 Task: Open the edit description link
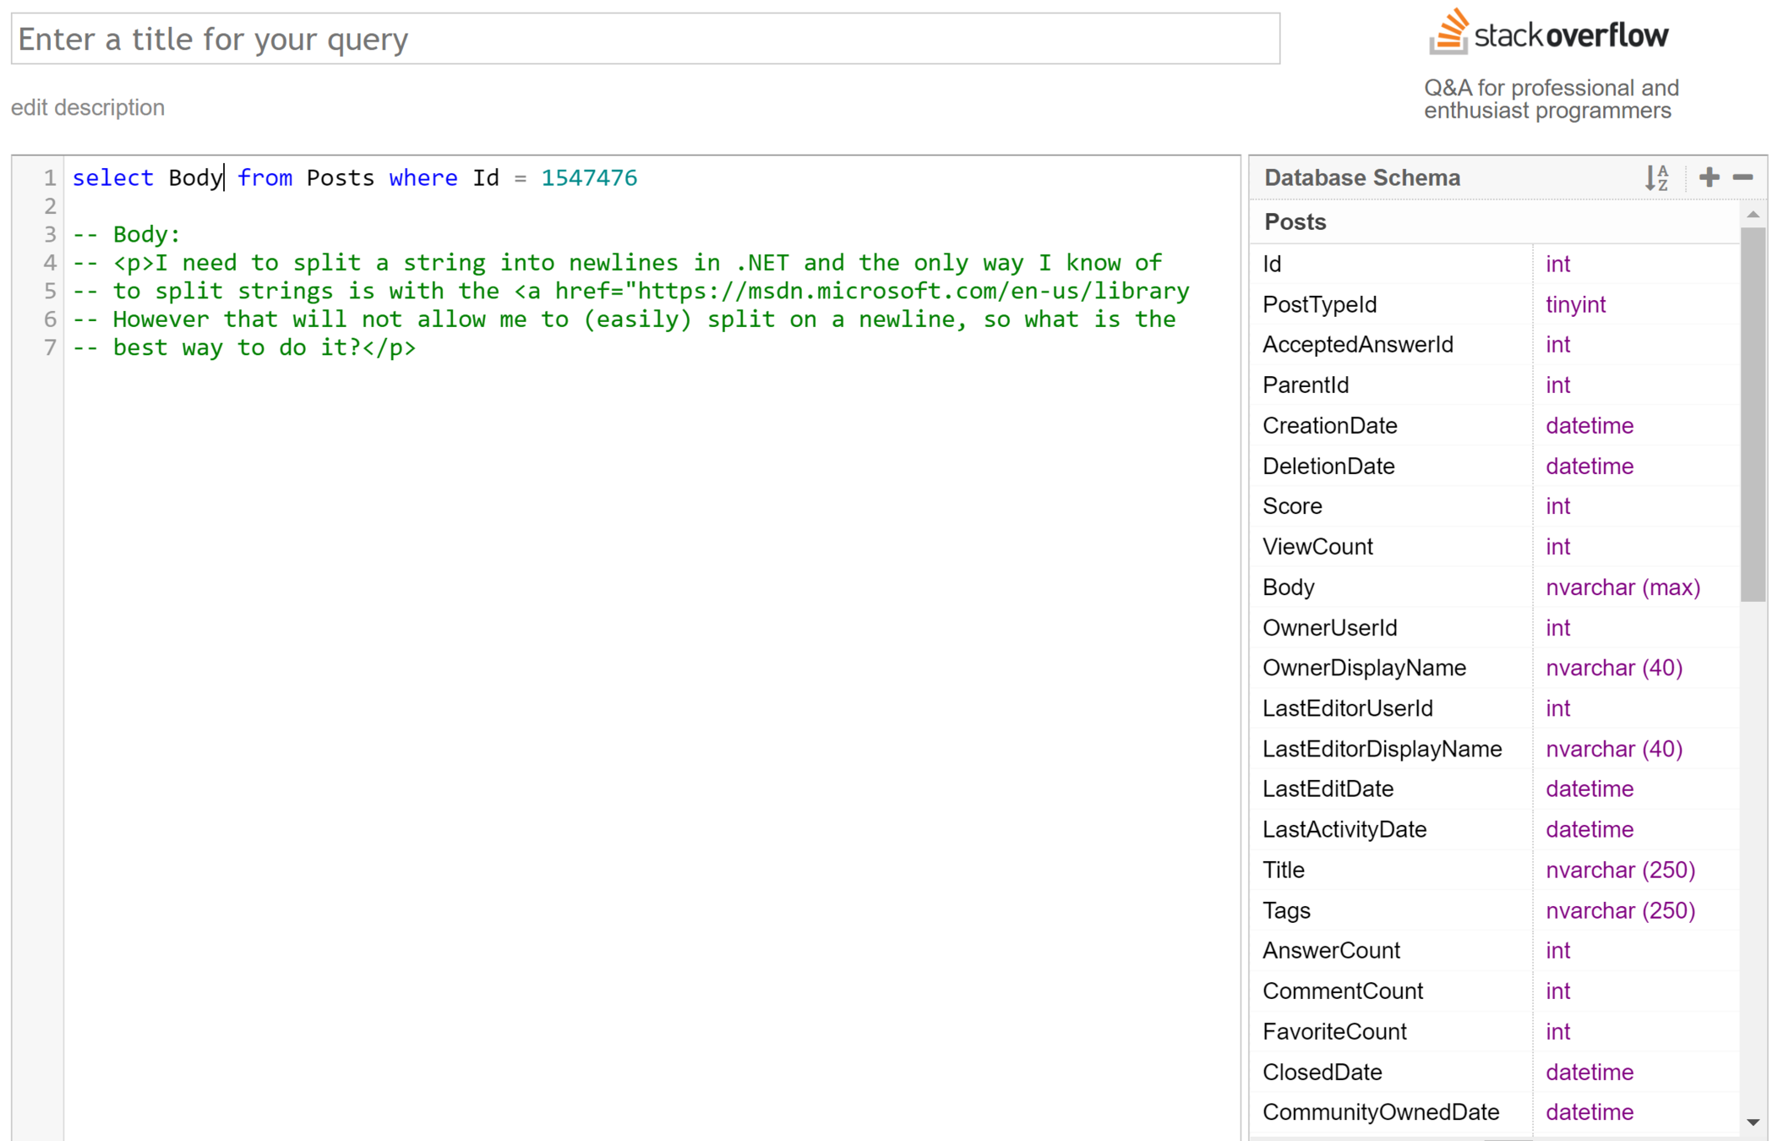[88, 108]
